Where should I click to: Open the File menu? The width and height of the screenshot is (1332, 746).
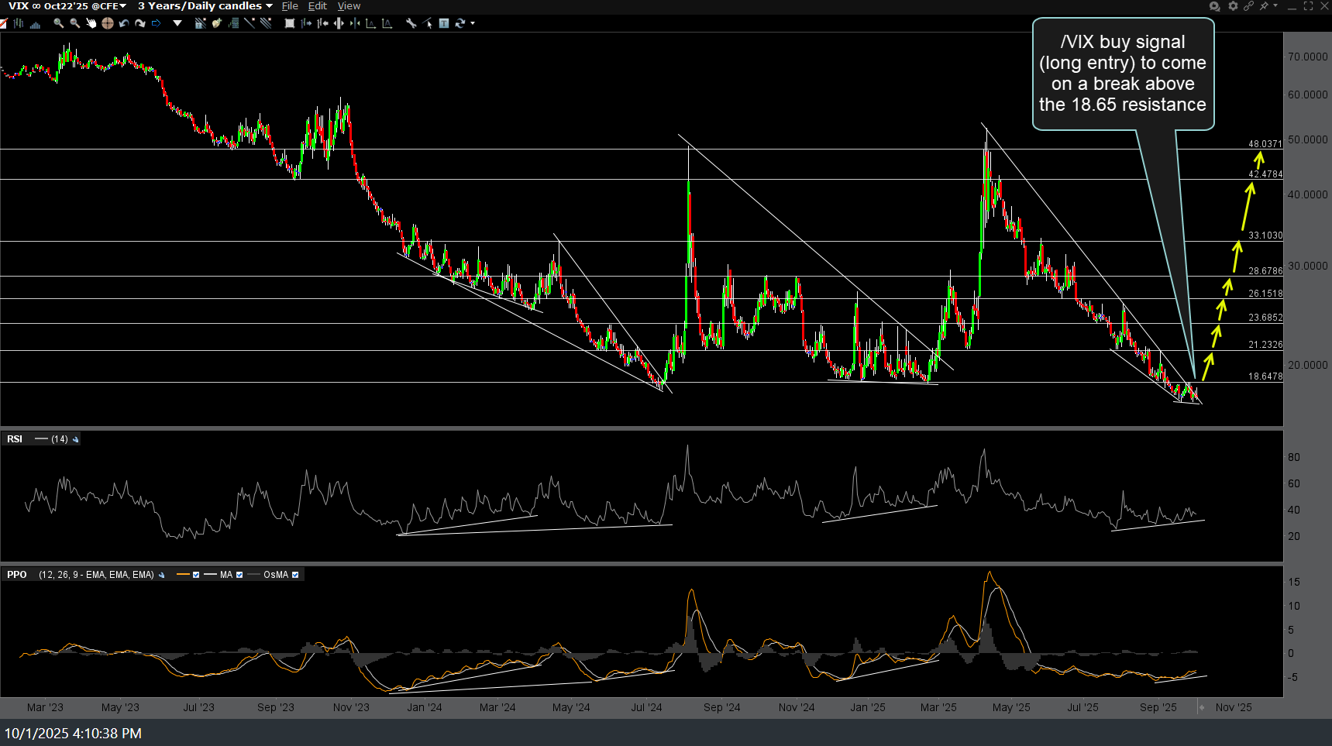point(290,5)
